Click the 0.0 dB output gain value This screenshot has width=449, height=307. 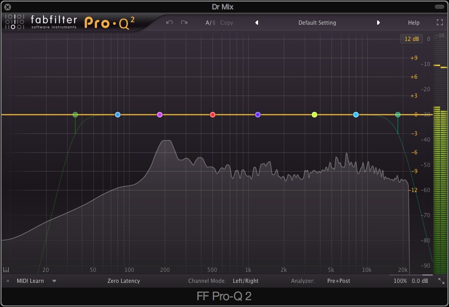(420, 281)
